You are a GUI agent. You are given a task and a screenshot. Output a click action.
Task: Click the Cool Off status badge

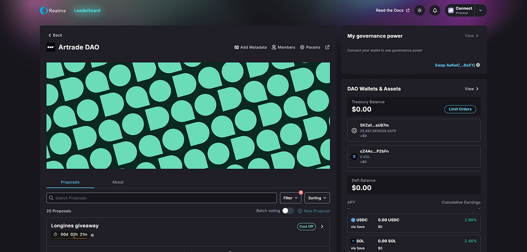coord(307,226)
